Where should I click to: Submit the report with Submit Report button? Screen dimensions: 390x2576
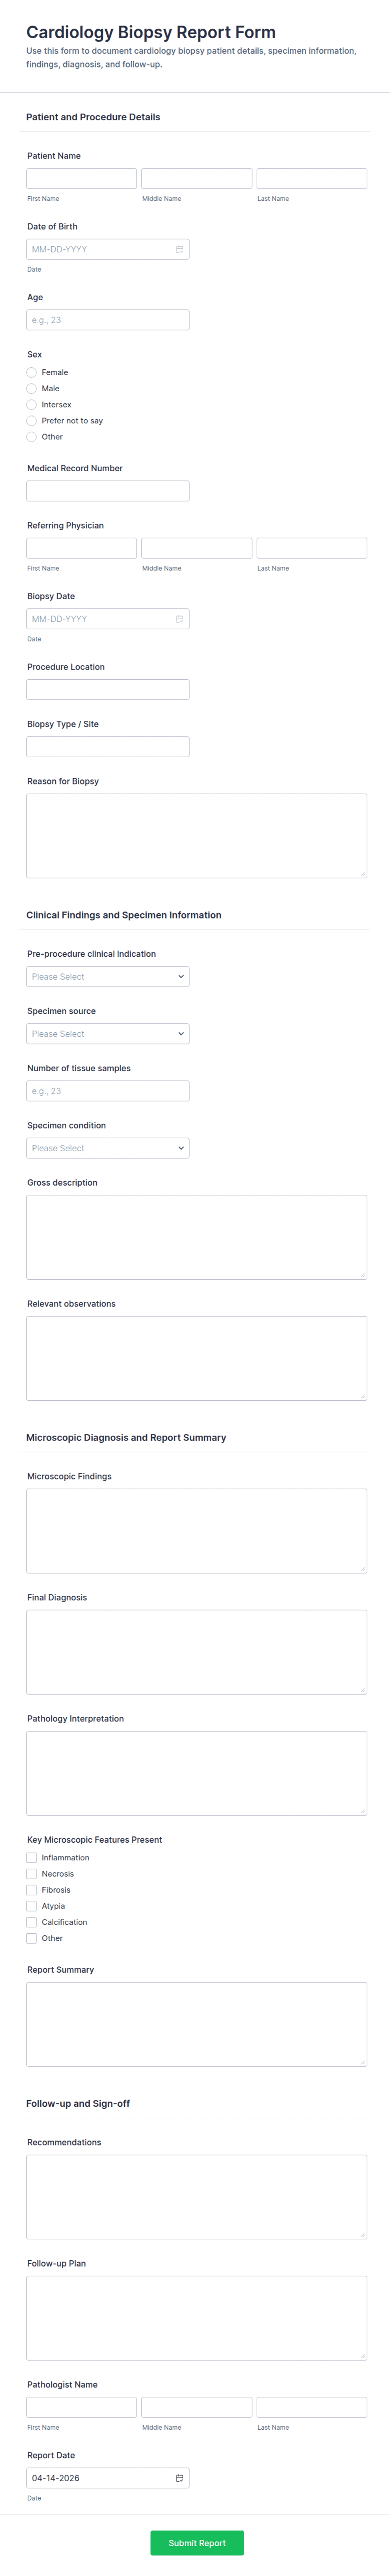pyautogui.click(x=197, y=2542)
